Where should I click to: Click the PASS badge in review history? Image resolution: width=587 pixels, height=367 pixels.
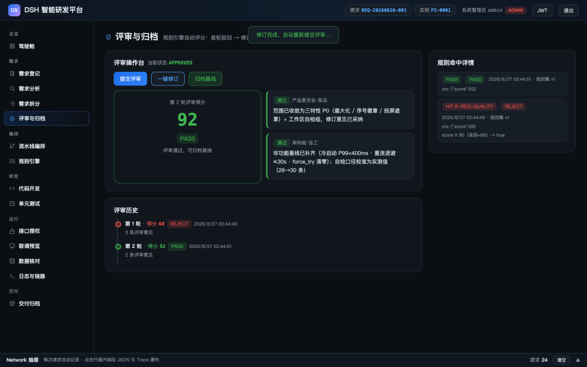[x=177, y=246]
